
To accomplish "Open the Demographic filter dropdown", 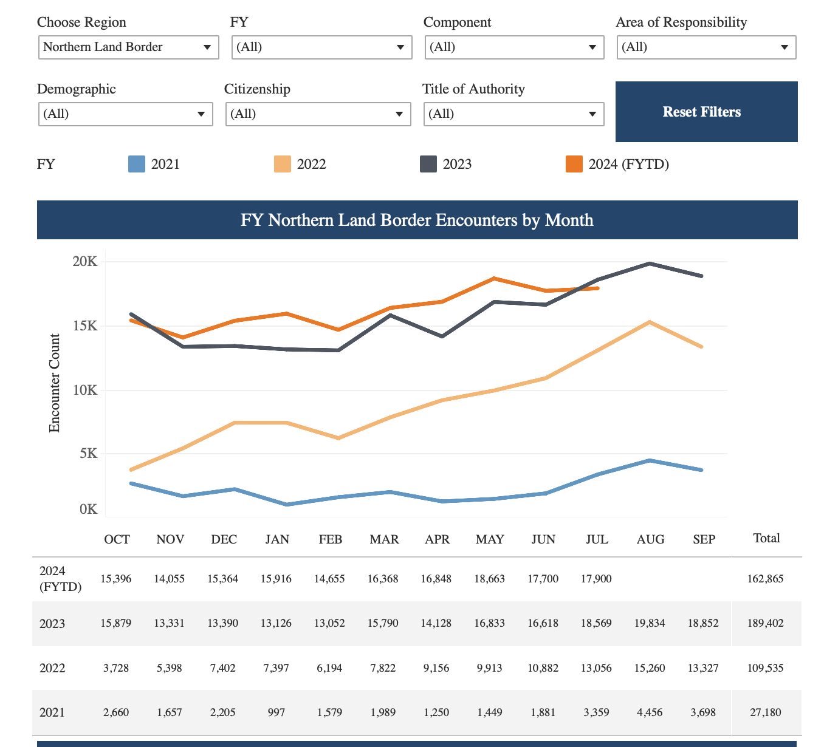I will click(125, 114).
